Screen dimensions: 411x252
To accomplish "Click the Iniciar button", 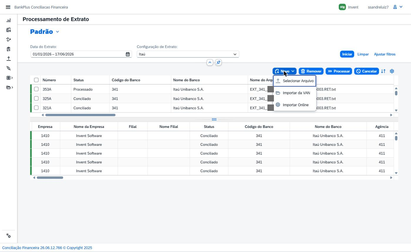I will click(347, 54).
